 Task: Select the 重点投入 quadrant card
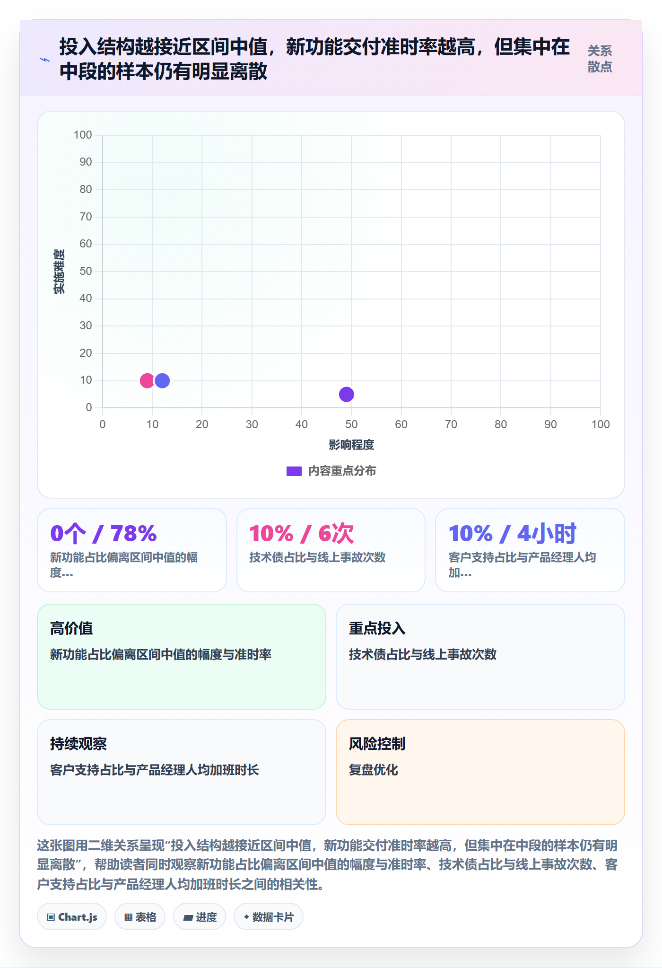pos(480,657)
